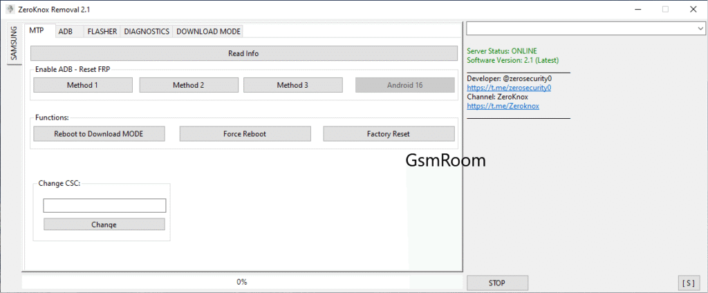This screenshot has width=708, height=293.
Task: Switch to the FLASHER tab
Action: click(102, 32)
